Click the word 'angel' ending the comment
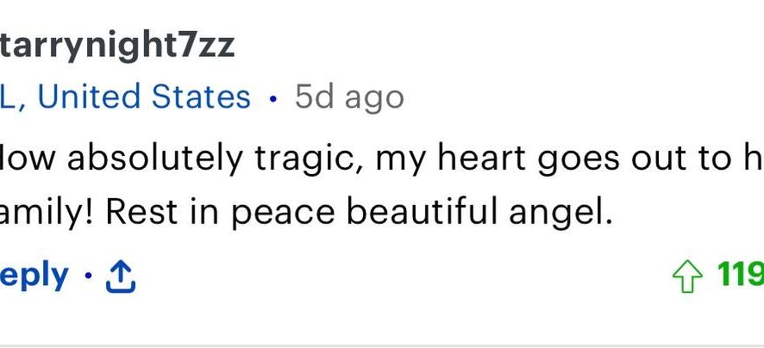This screenshot has width=764, height=348. pos(560,213)
